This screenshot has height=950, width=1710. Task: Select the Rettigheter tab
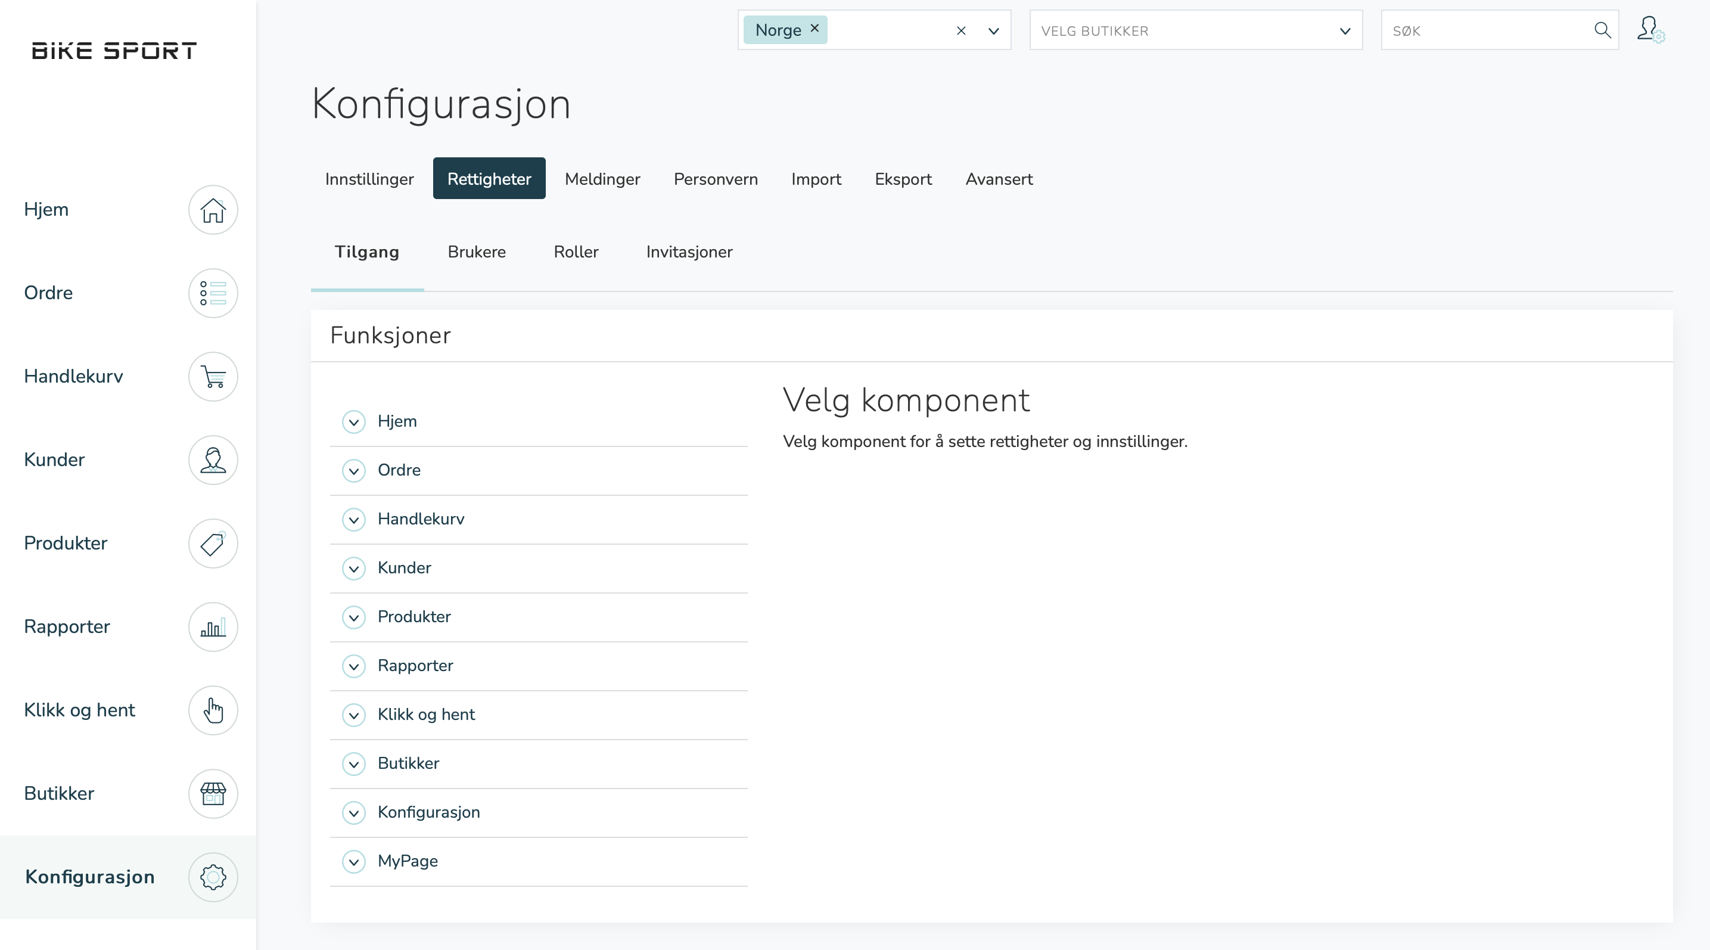tap(489, 179)
